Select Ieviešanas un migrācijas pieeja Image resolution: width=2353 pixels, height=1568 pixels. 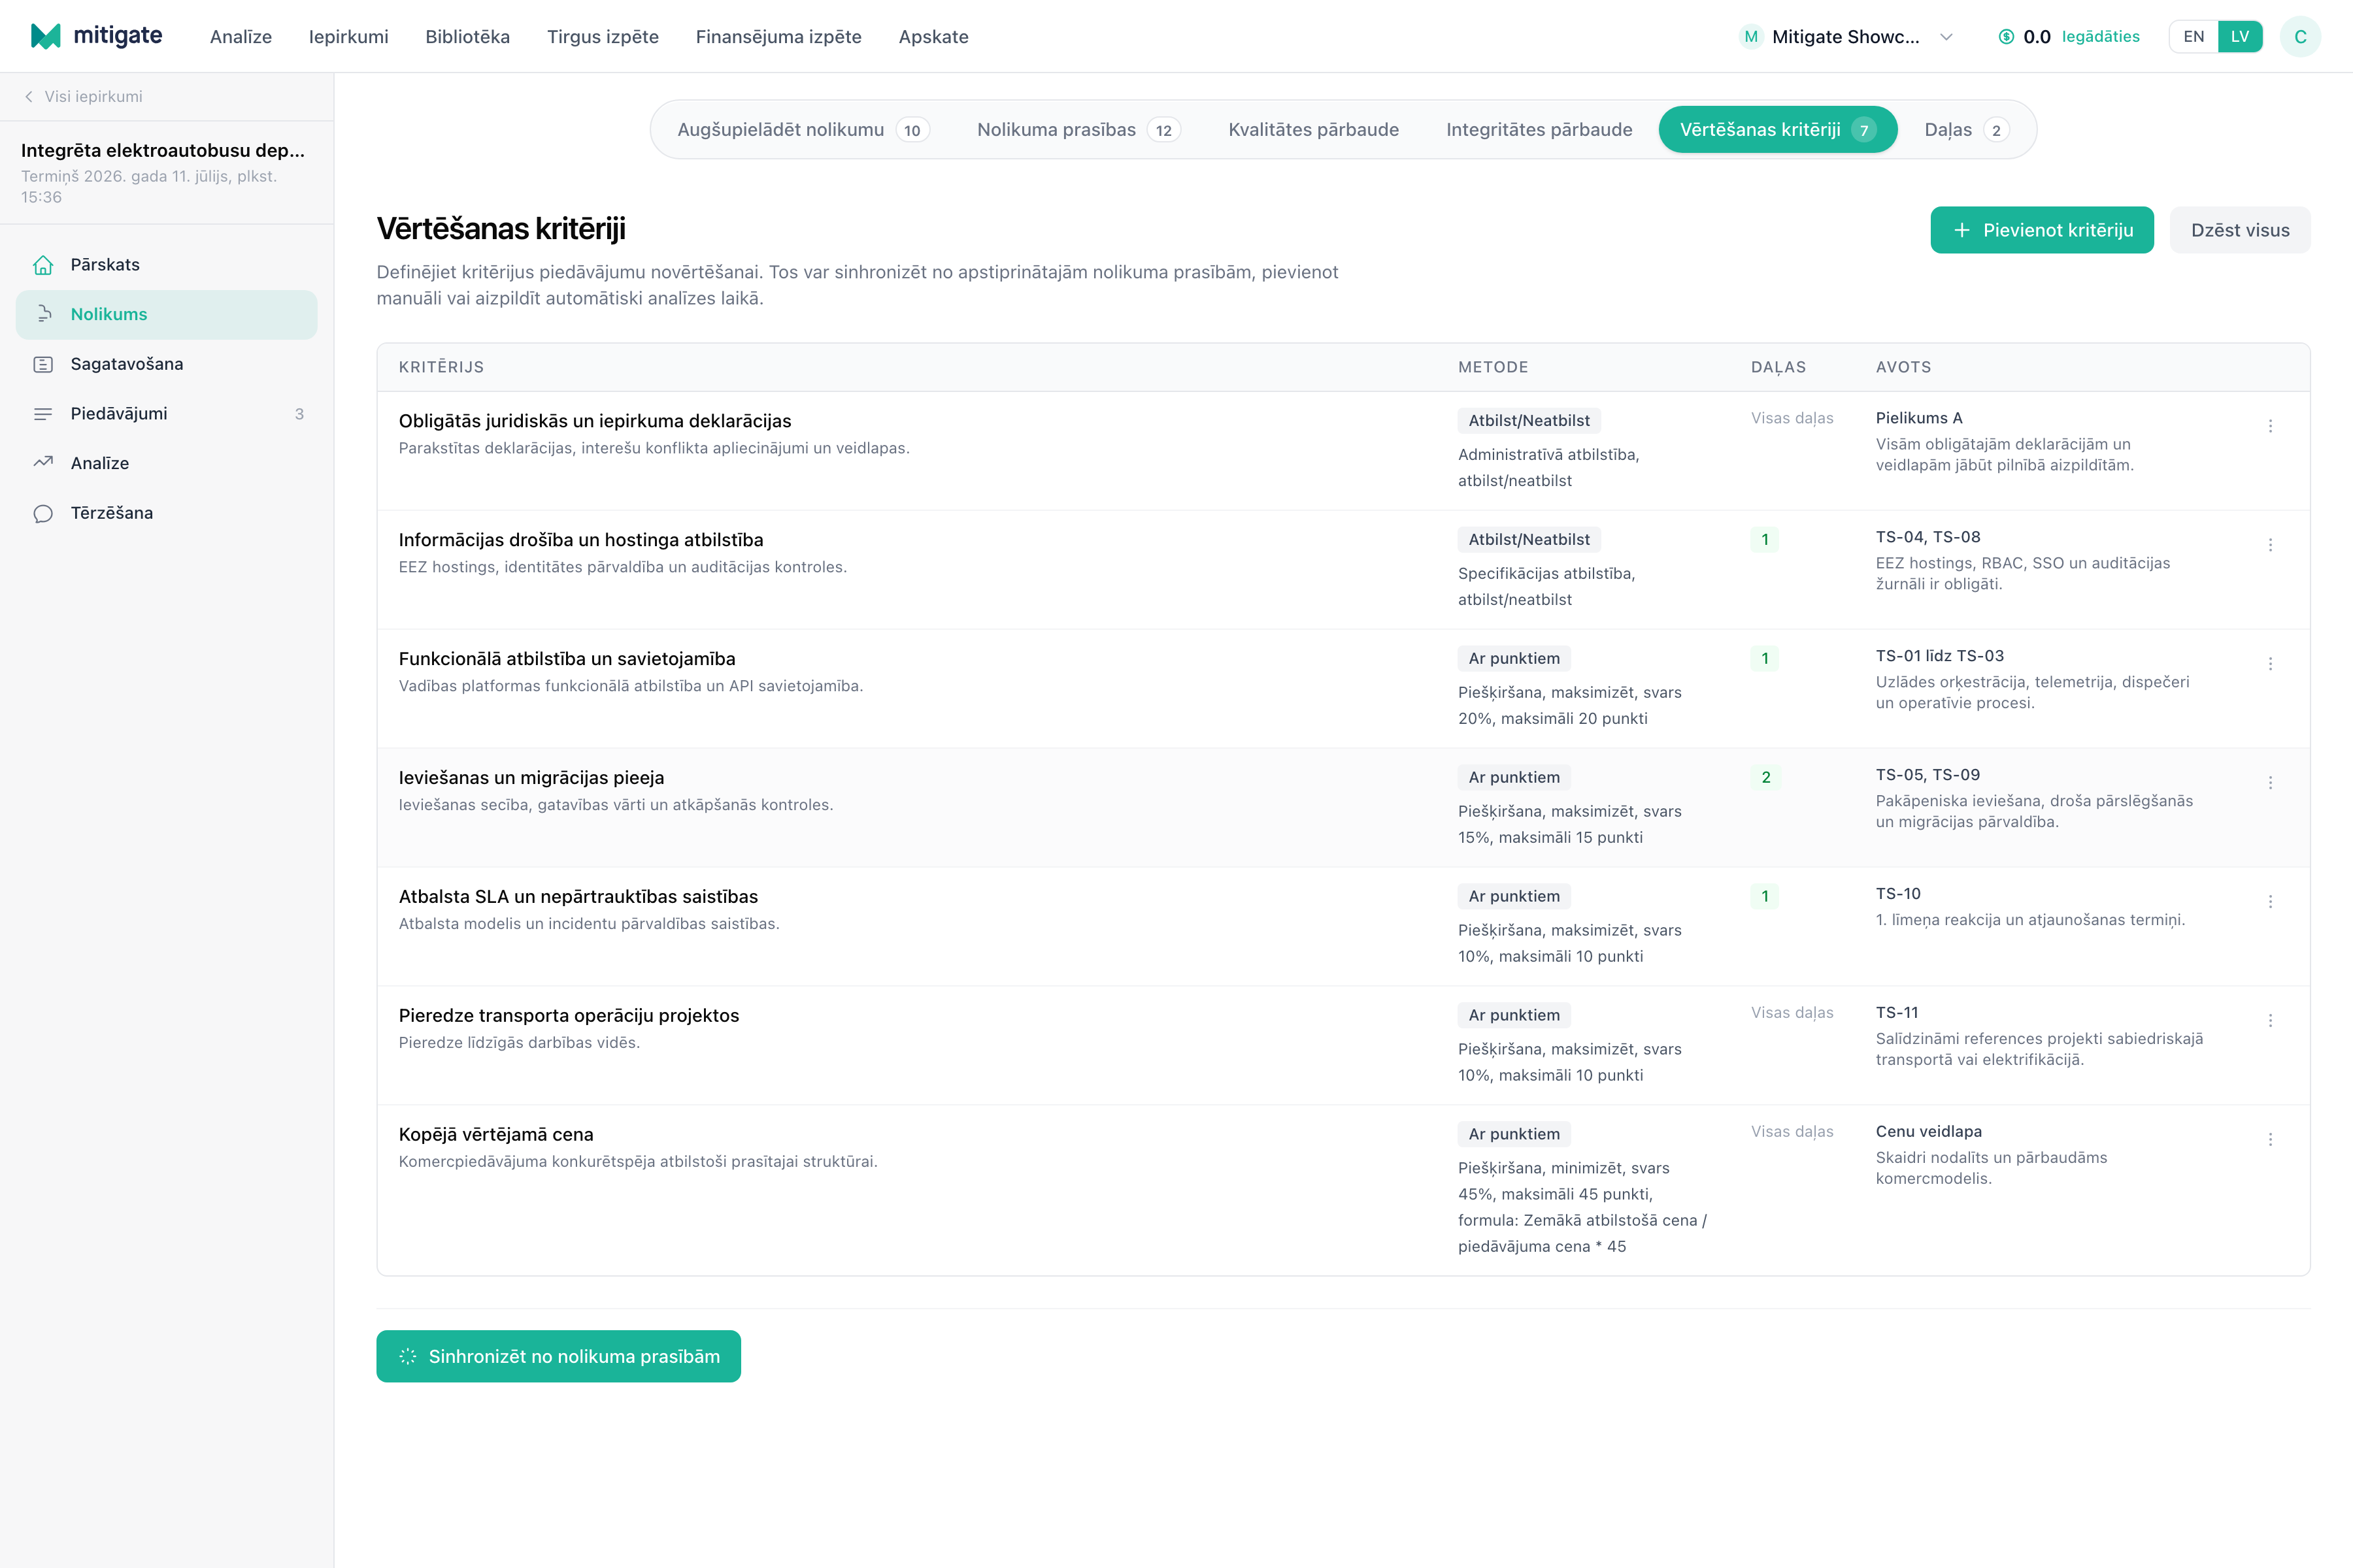[531, 778]
